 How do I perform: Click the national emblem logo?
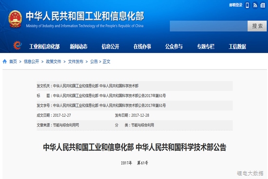15,19
